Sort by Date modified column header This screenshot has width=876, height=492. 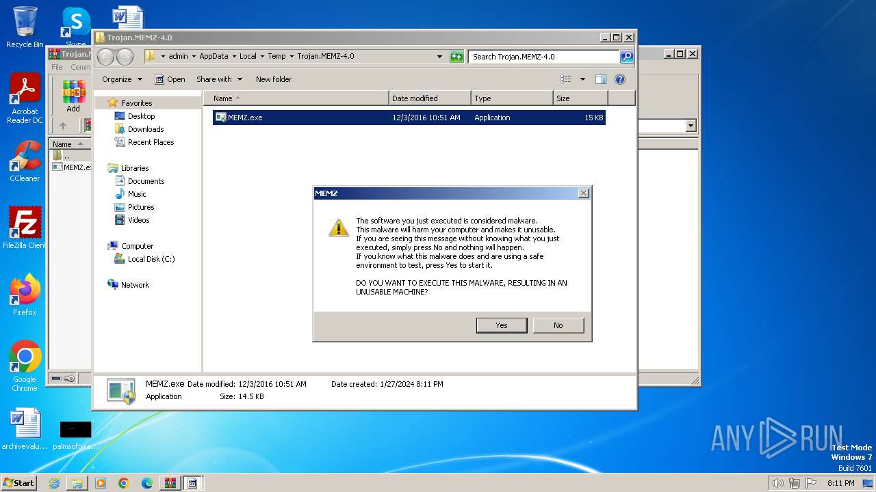tap(430, 98)
